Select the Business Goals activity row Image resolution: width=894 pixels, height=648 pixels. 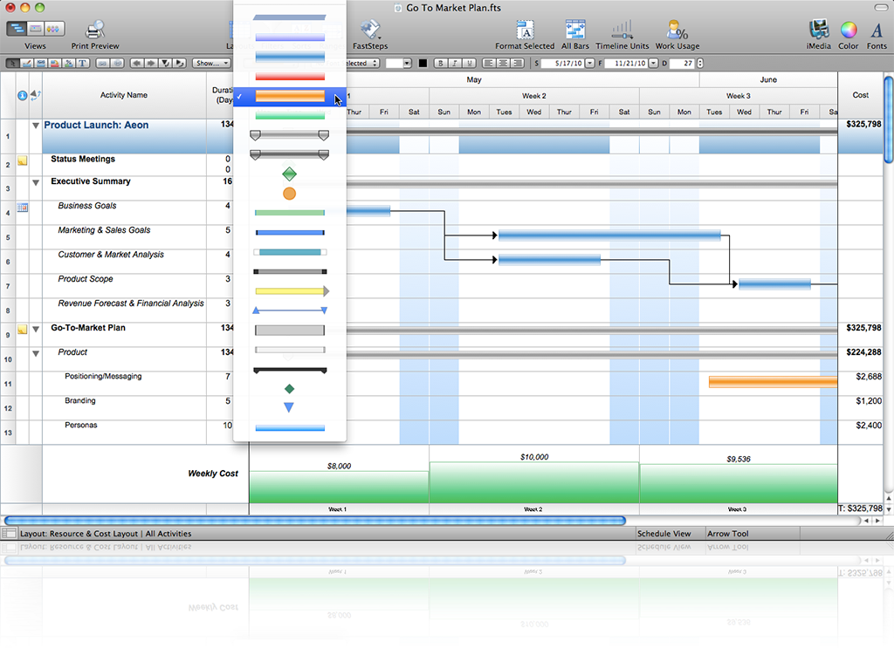click(x=87, y=207)
